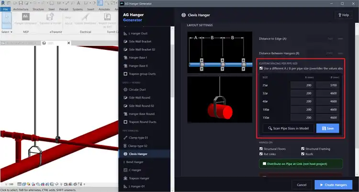Select Side Wall Round icon

[x=125, y=98]
